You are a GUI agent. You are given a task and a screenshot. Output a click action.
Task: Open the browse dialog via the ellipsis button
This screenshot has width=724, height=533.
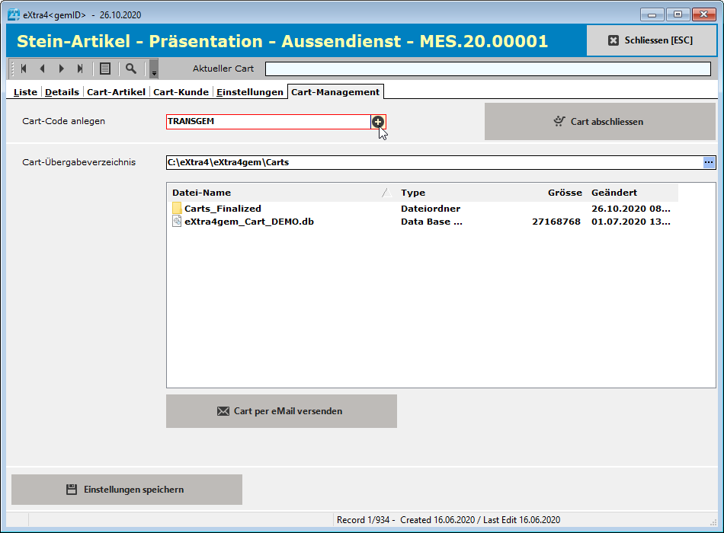tap(708, 161)
